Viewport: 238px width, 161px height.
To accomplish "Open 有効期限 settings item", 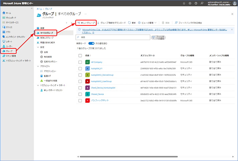I will tap(46, 57).
